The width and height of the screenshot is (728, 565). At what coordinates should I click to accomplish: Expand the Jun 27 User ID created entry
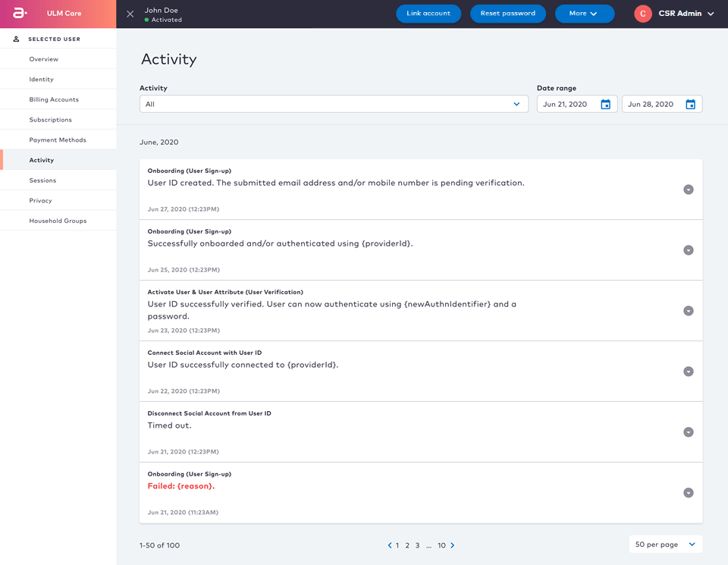point(689,190)
